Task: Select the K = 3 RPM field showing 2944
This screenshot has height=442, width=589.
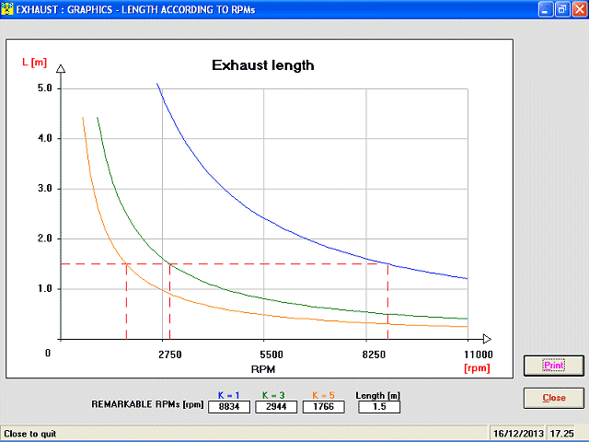Action: (276, 407)
